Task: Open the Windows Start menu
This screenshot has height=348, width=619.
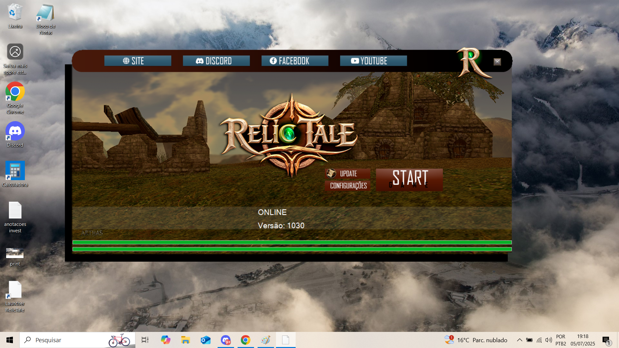Action: point(10,340)
